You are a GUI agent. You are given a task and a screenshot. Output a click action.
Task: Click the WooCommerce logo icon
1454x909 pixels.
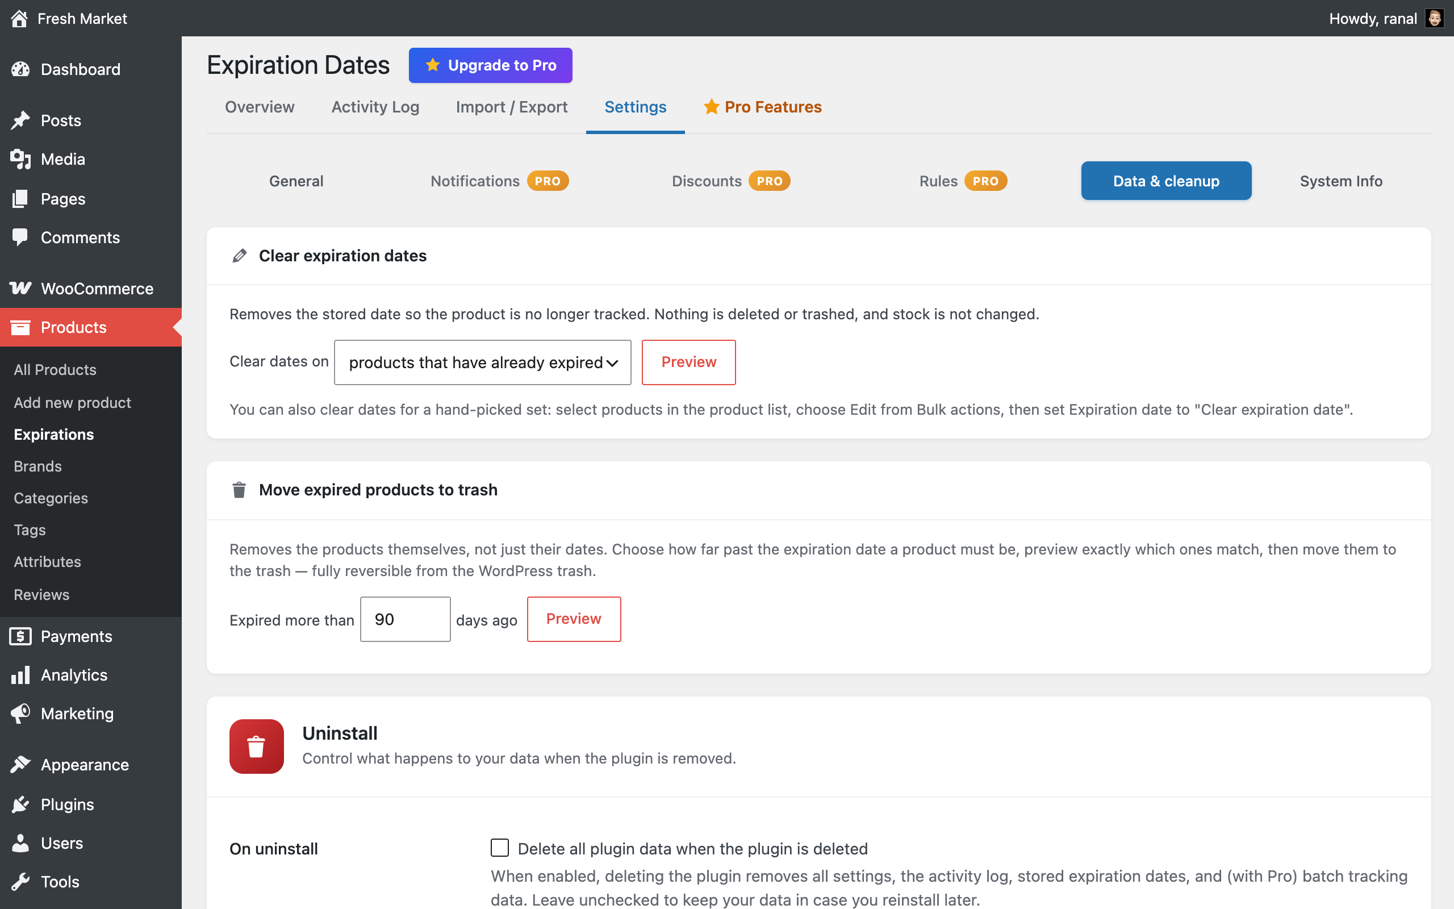tap(20, 288)
